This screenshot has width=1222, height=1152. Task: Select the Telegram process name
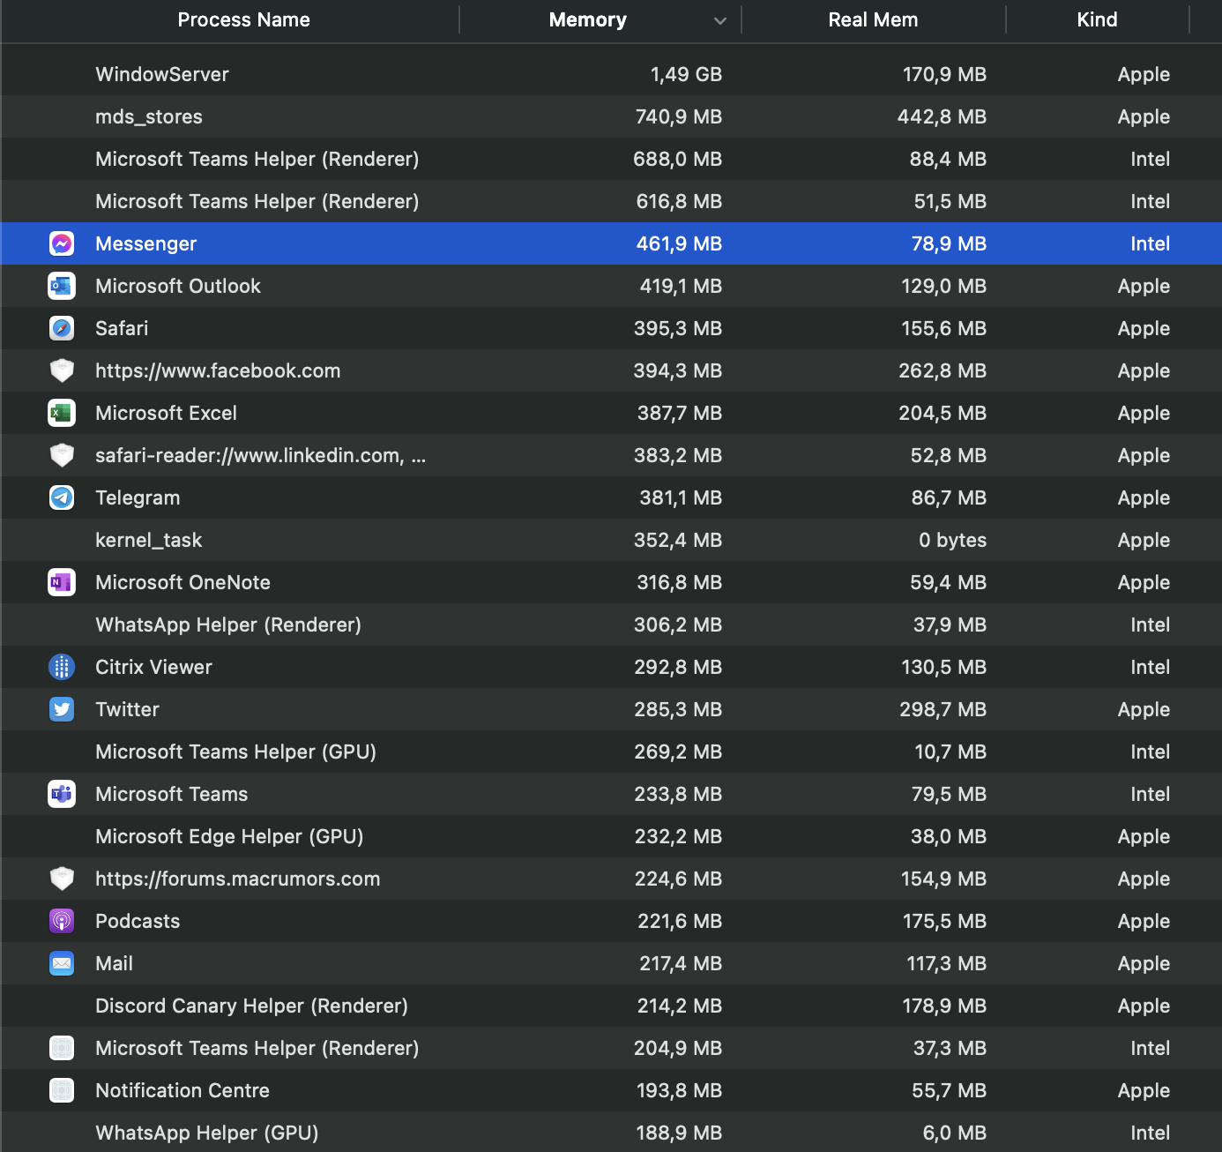(x=138, y=498)
